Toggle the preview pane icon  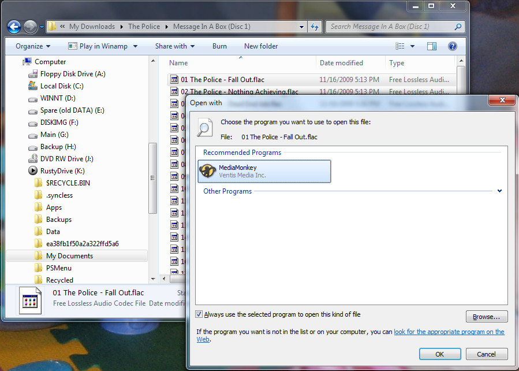coord(432,46)
